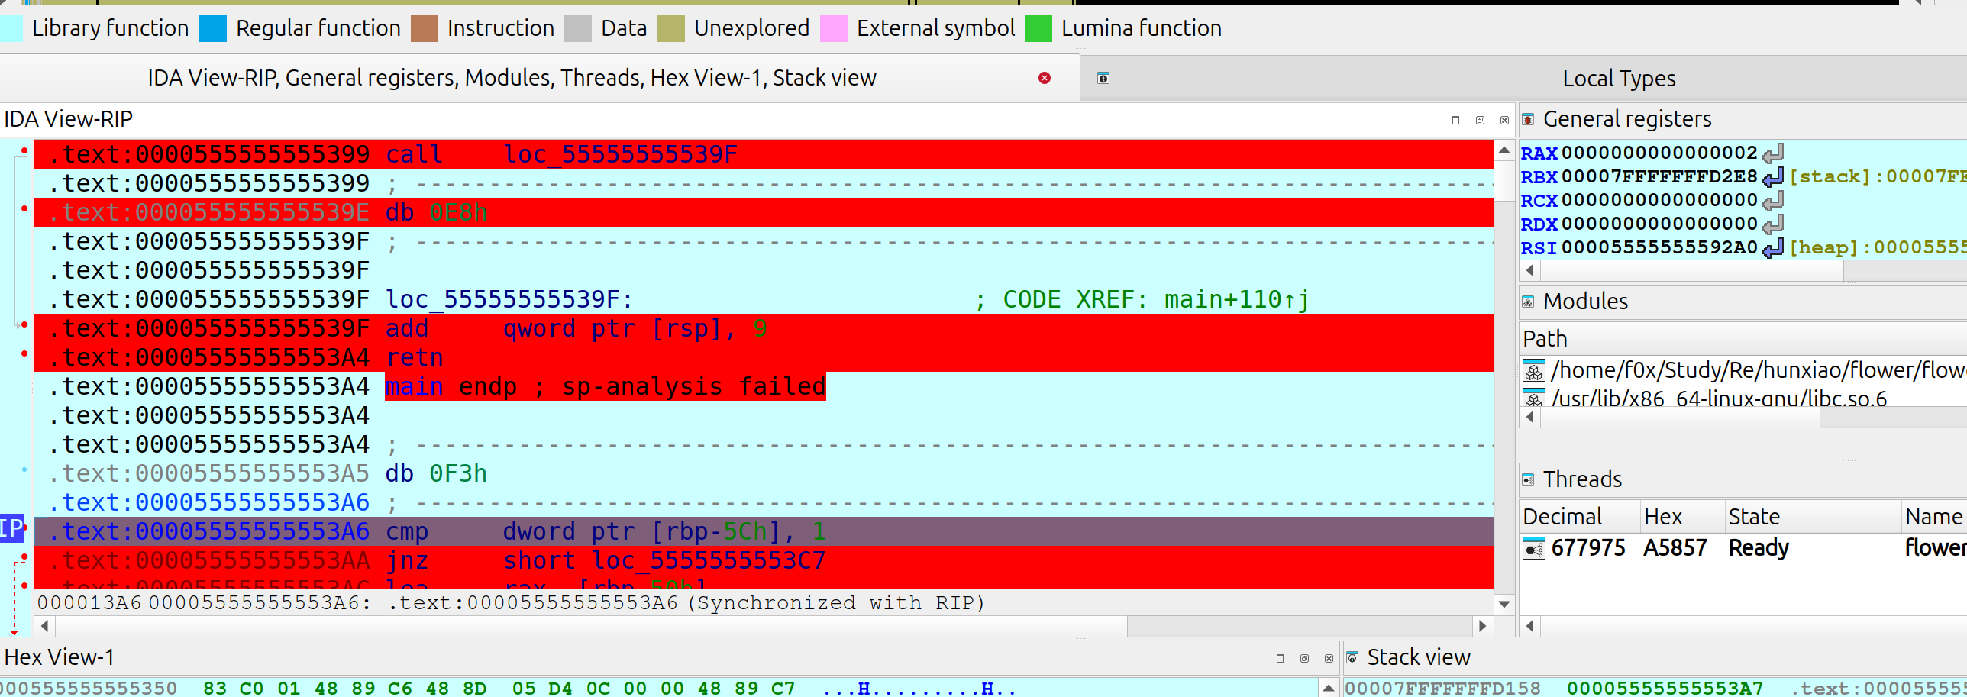The image size is (1967, 697).
Task: Toggle the breakpoint on the db 0E8h line
Action: coord(24,208)
